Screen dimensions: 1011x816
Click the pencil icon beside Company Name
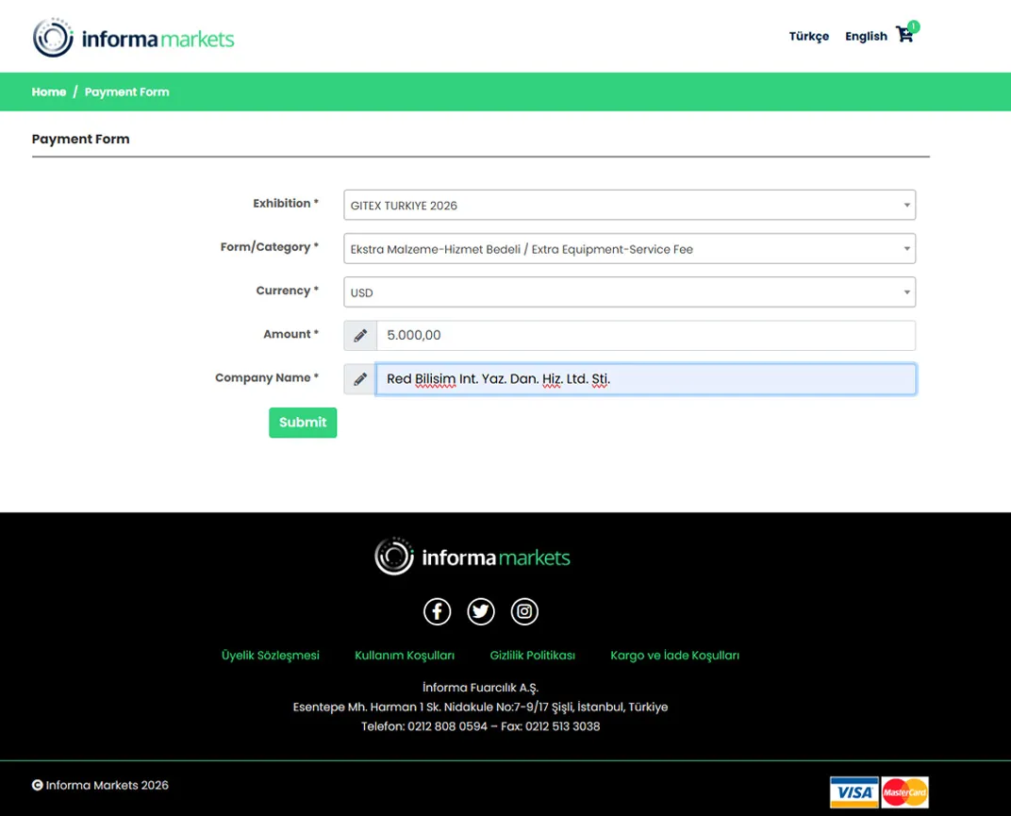point(360,379)
